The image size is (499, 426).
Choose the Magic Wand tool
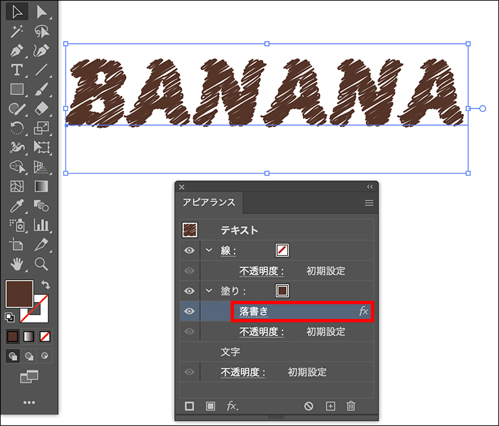[x=17, y=30]
